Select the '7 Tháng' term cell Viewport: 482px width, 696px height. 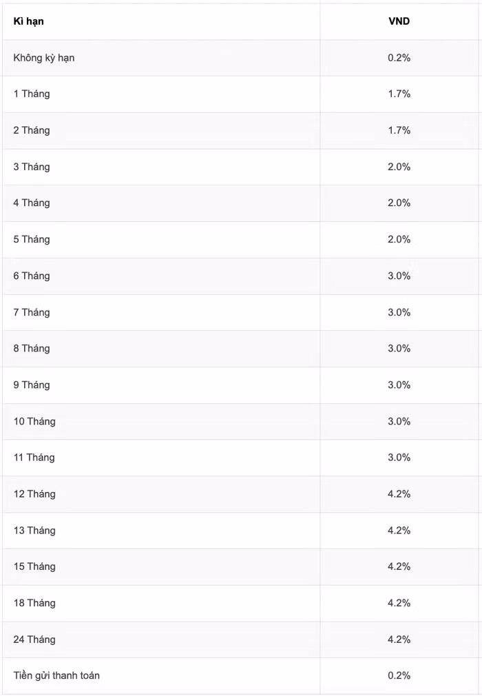(32, 312)
